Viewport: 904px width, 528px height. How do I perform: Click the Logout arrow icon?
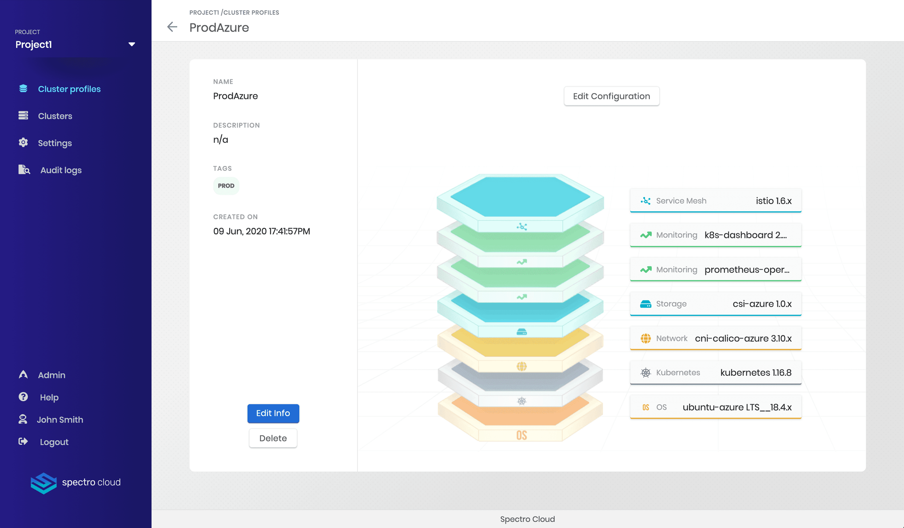[23, 441]
